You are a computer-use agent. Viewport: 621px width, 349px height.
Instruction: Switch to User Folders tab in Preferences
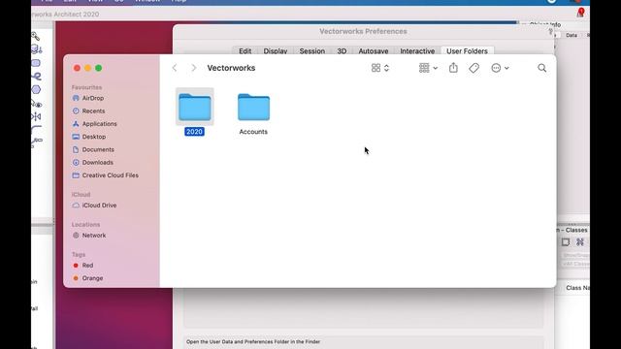pos(468,51)
